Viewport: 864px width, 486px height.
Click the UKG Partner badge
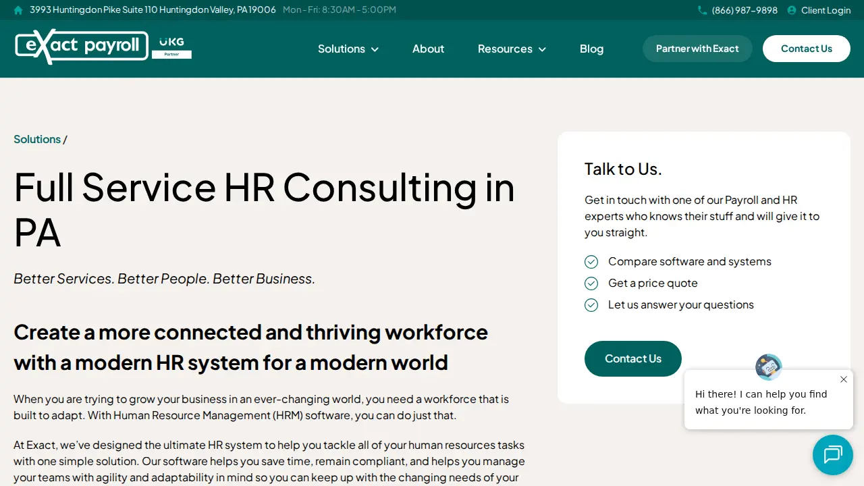[x=171, y=47]
